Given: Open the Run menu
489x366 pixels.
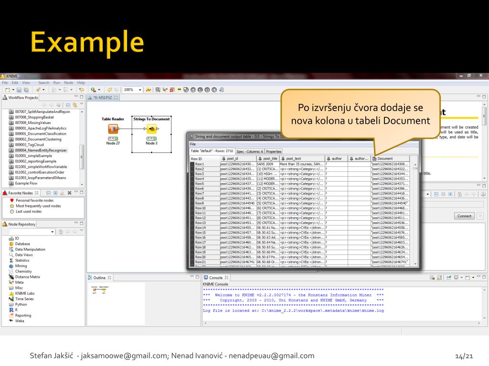Looking at the screenshot, I should (x=56, y=83).
